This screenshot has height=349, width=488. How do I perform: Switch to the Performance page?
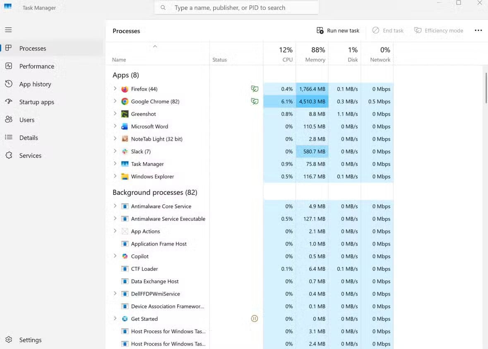coord(36,66)
